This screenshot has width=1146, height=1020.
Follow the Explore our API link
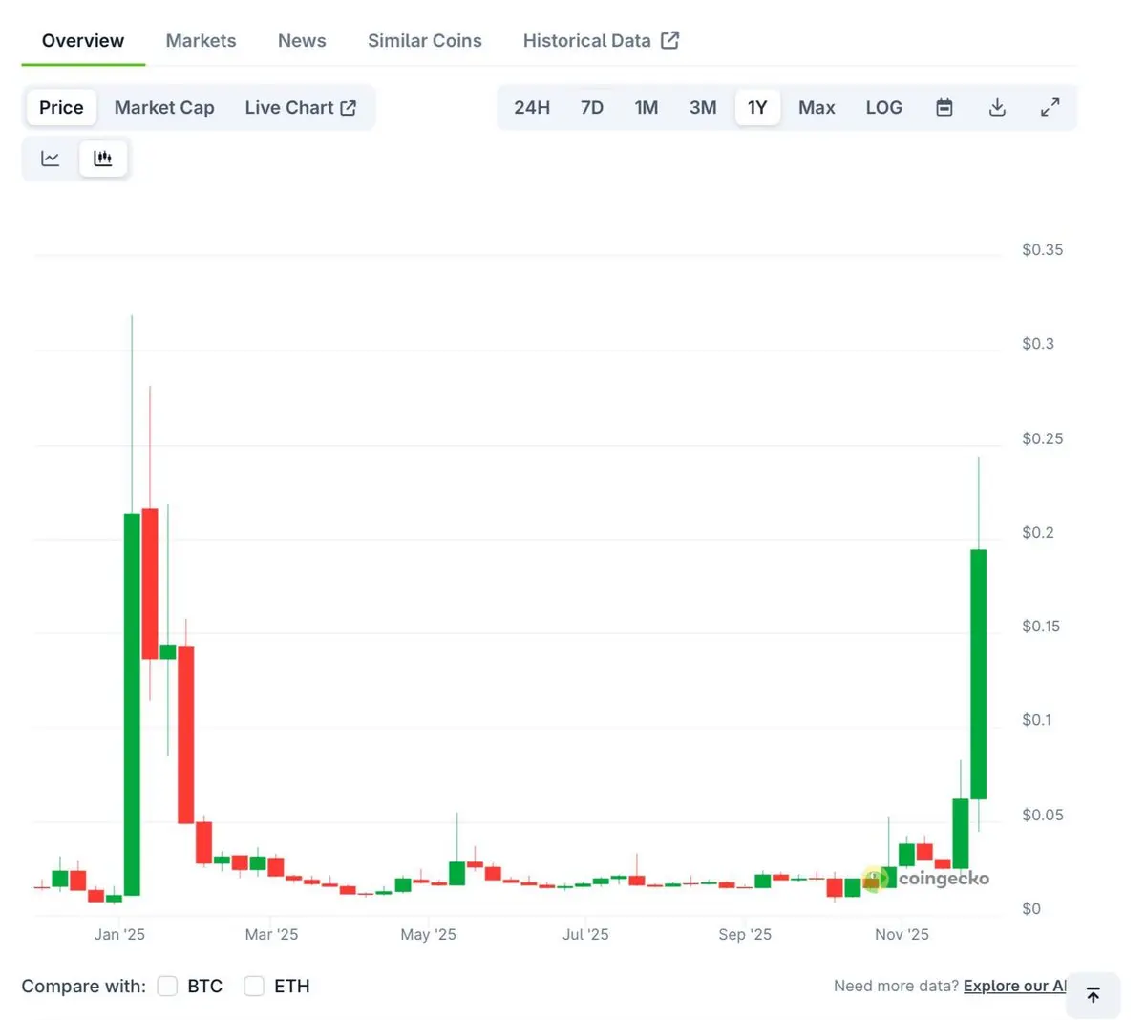click(x=1015, y=986)
